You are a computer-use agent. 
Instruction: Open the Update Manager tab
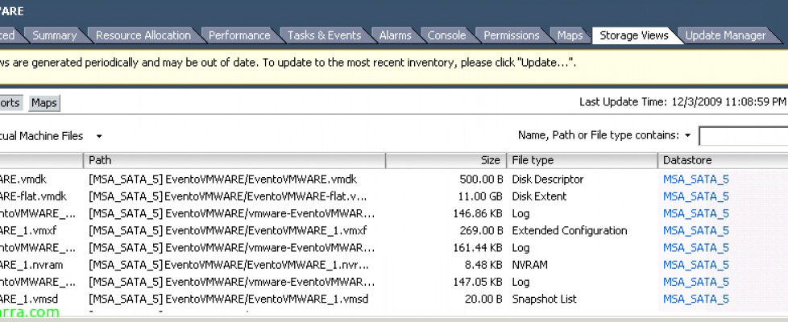click(725, 35)
